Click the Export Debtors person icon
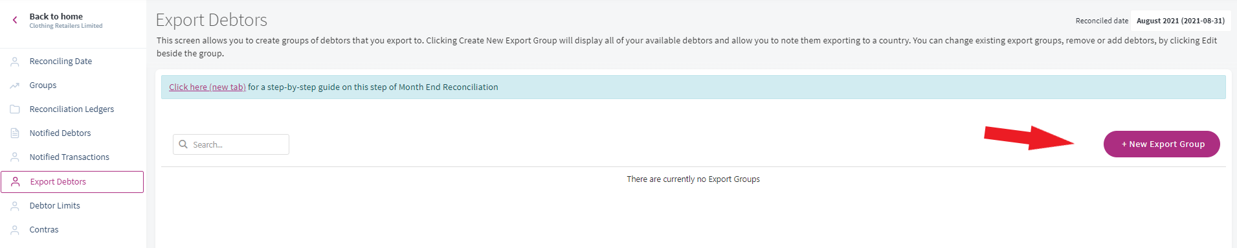The image size is (1237, 248). click(16, 182)
